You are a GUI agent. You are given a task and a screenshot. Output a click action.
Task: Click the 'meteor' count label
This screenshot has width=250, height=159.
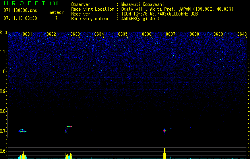click(x=56, y=12)
